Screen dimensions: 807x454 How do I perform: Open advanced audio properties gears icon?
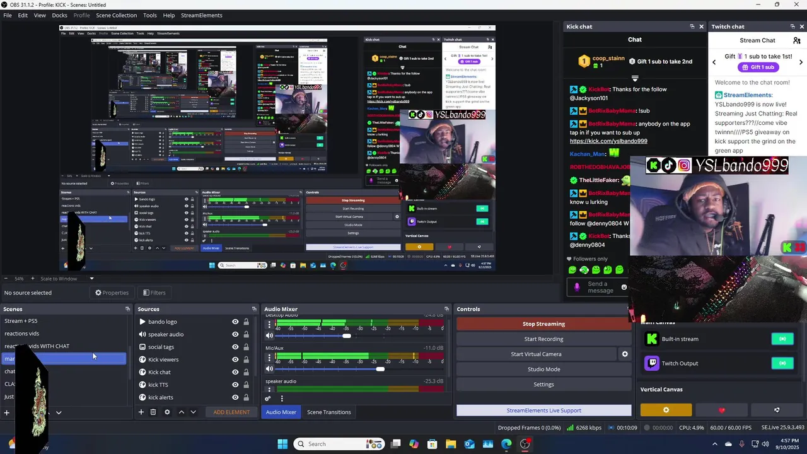point(268,399)
